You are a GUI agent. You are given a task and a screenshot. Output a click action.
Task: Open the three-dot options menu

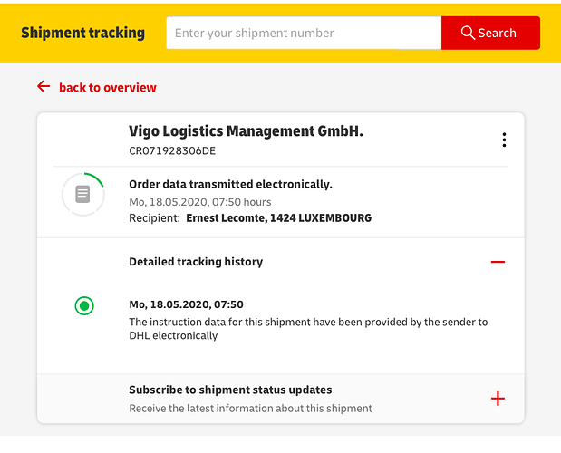point(504,140)
